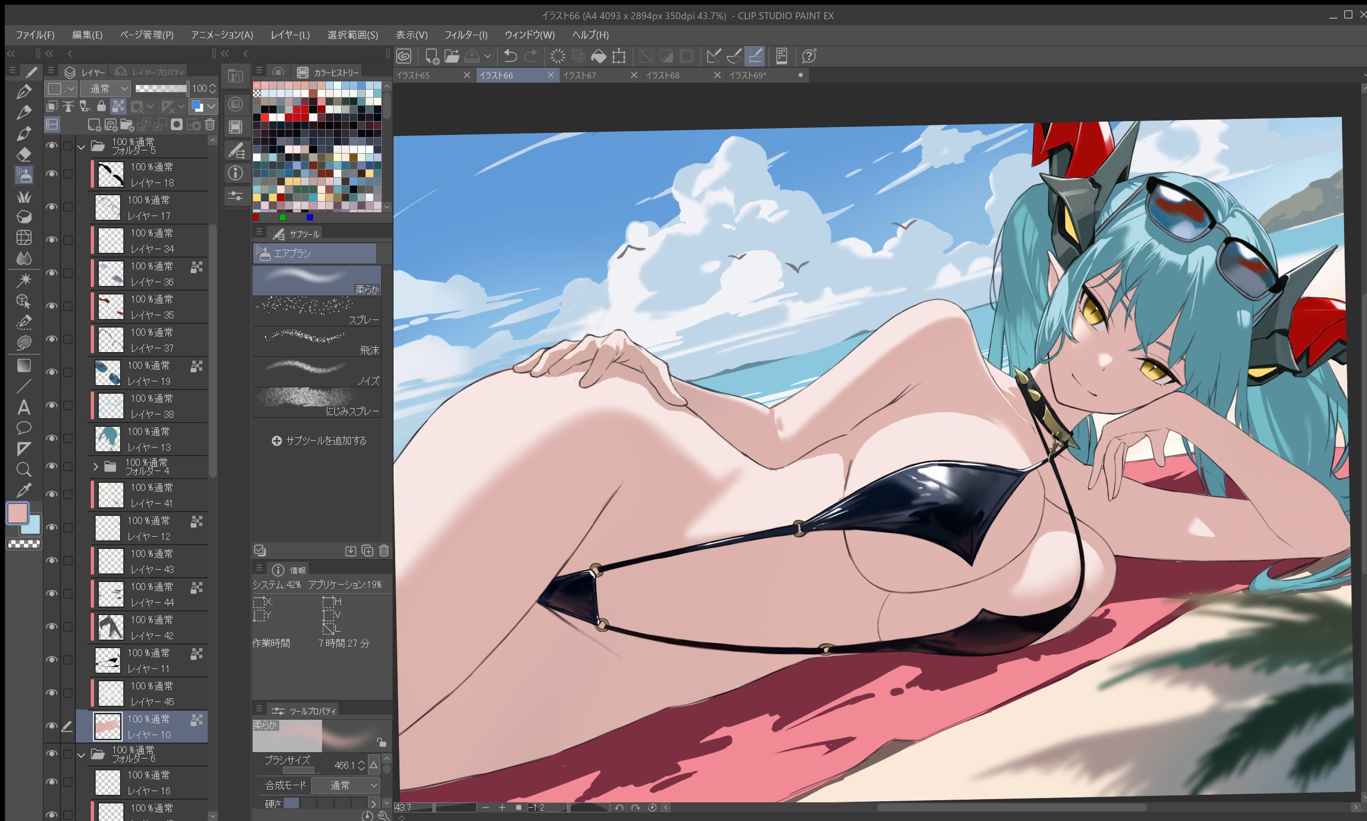Open the ファイル(F) menu
This screenshot has height=821, width=1367.
[x=35, y=35]
